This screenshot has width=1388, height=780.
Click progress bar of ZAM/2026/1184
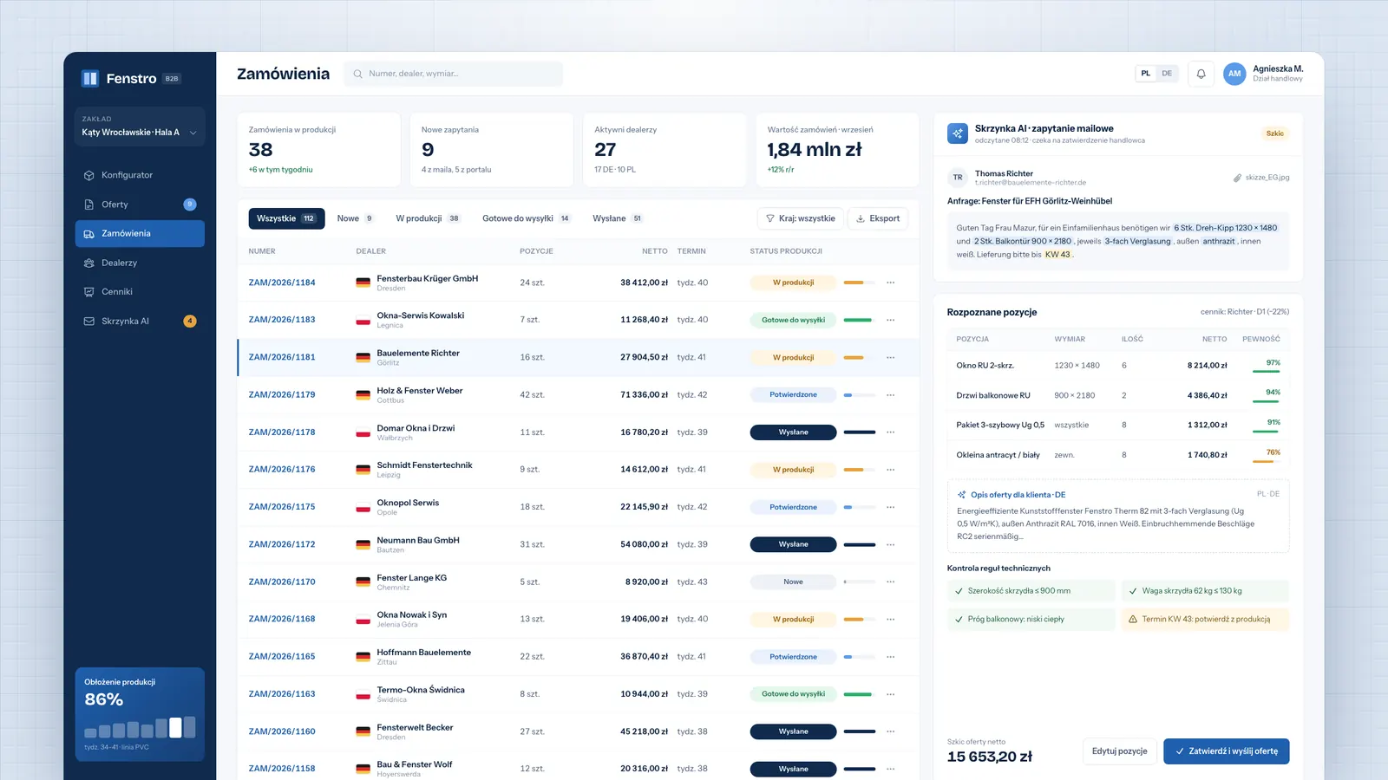860,283
